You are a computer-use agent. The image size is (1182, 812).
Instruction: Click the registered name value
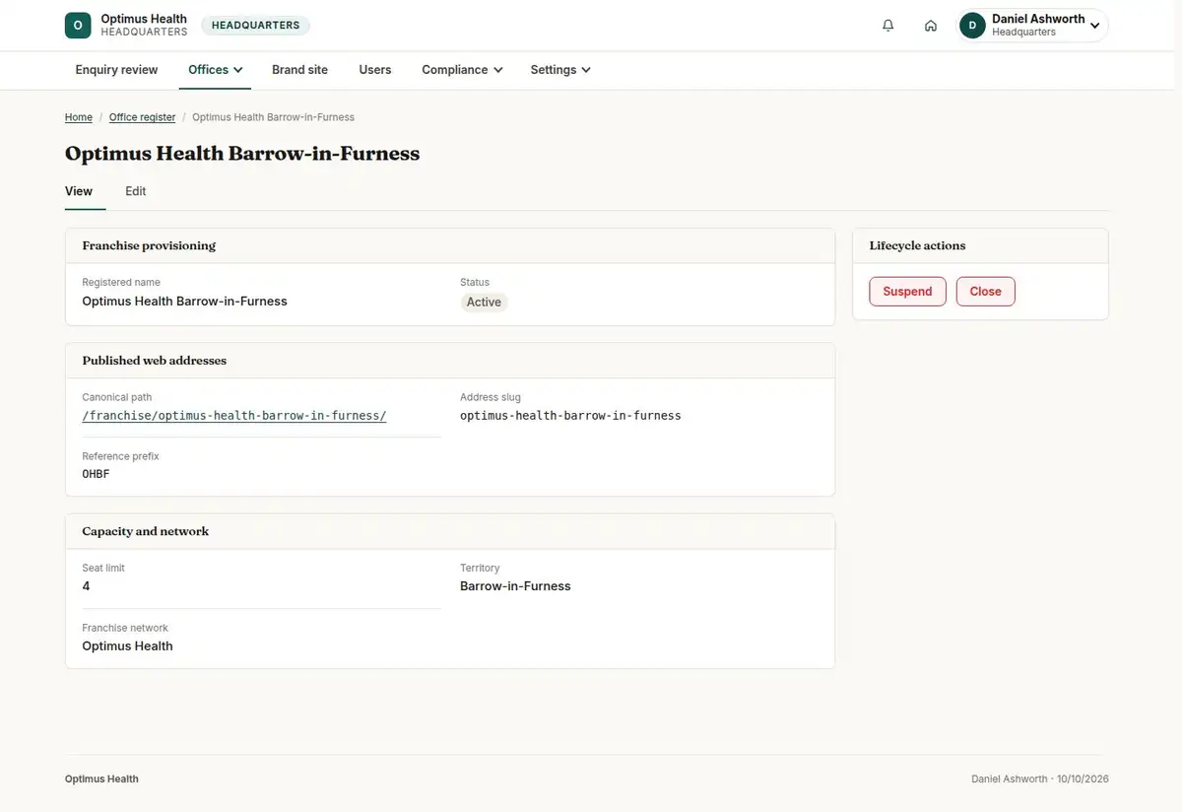[184, 302]
